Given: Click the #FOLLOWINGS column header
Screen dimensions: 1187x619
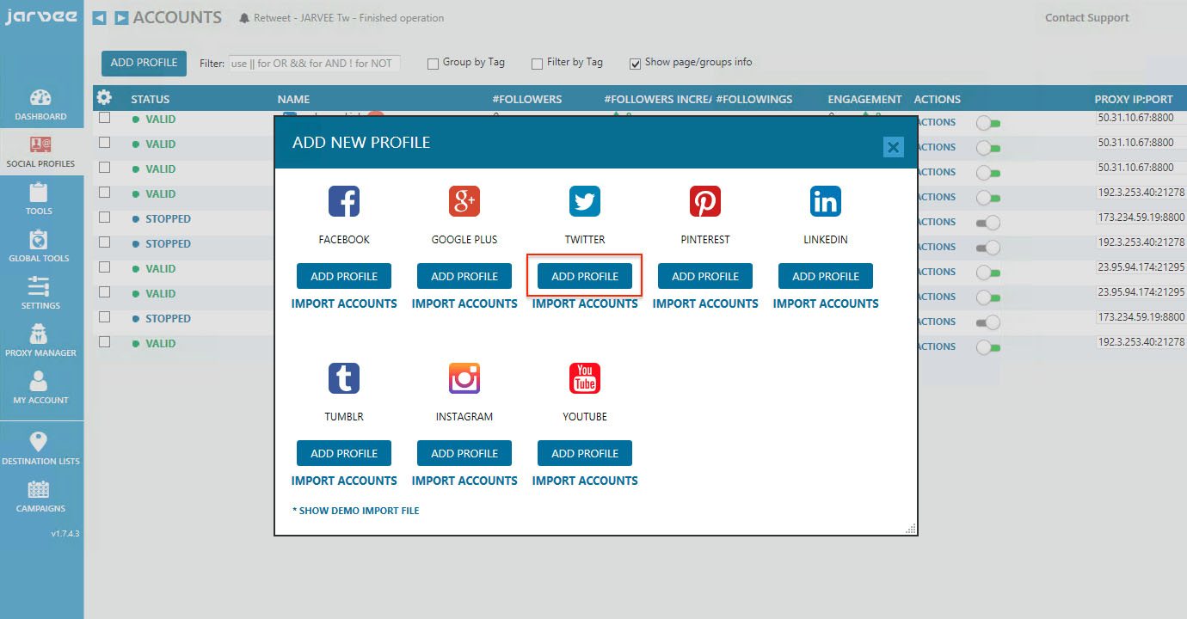Looking at the screenshot, I should [x=753, y=99].
